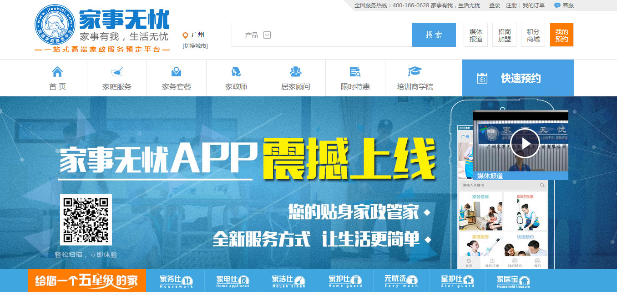The height and width of the screenshot is (295, 617).
Task: Select the 无忧洗 Easy wash category
Action: pyautogui.click(x=401, y=281)
